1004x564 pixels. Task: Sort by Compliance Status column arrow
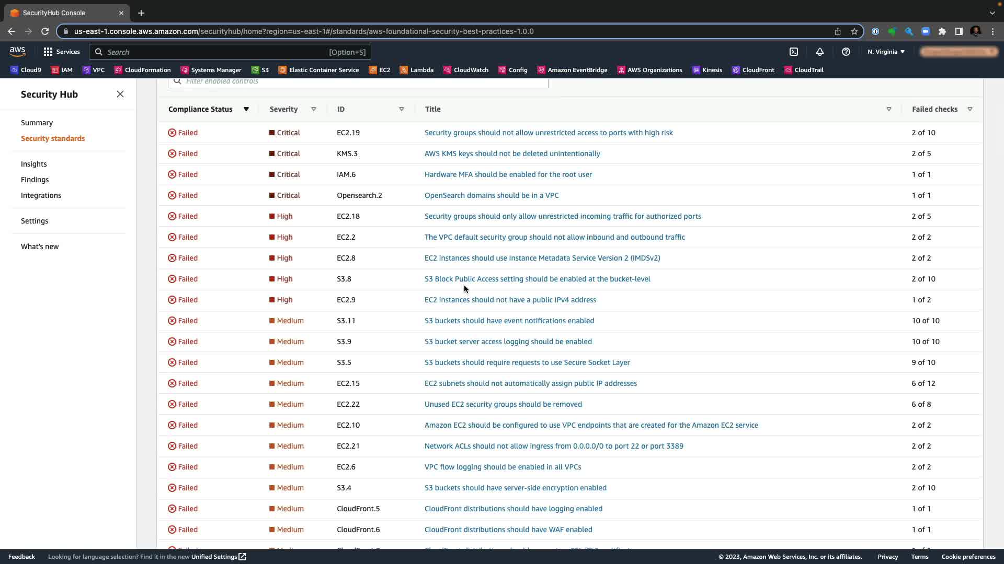(246, 109)
